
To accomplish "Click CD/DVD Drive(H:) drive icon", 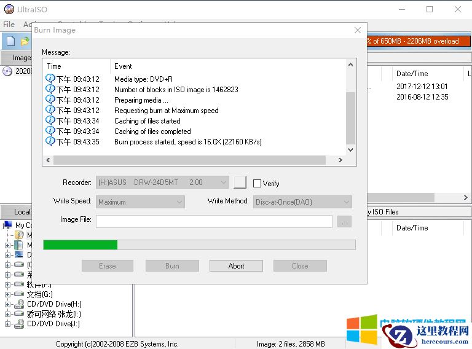I will 19,304.
